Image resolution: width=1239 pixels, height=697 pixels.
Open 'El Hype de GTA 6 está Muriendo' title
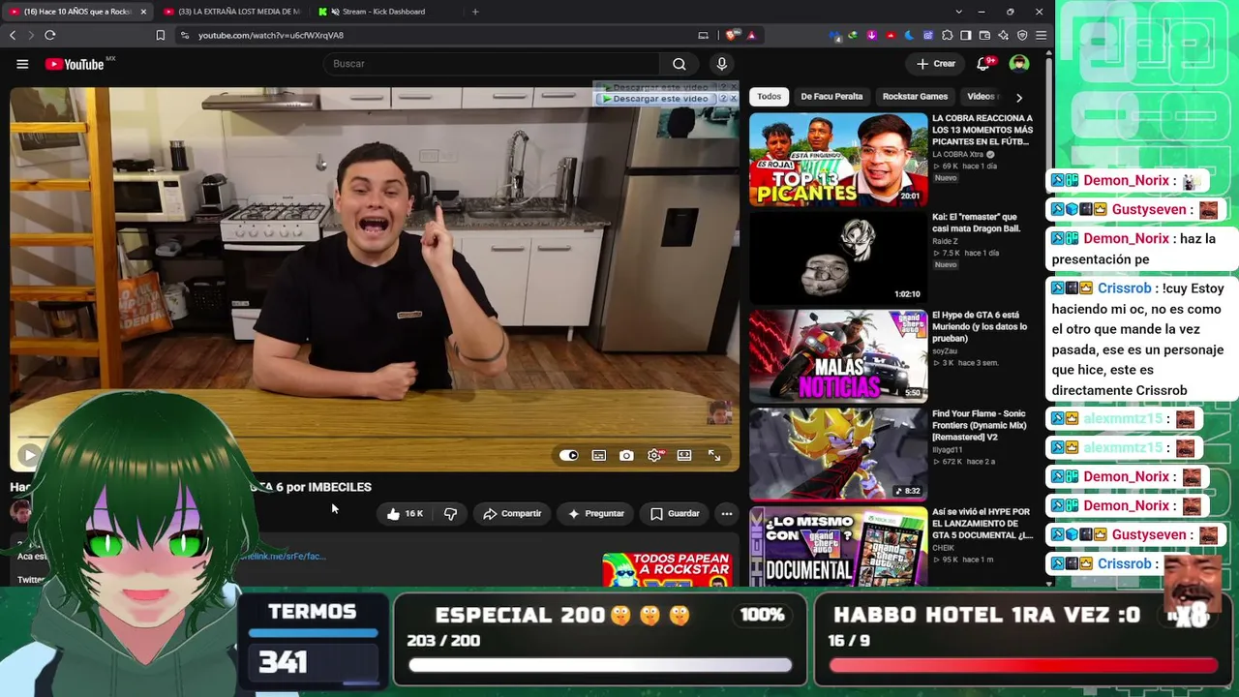click(x=980, y=326)
